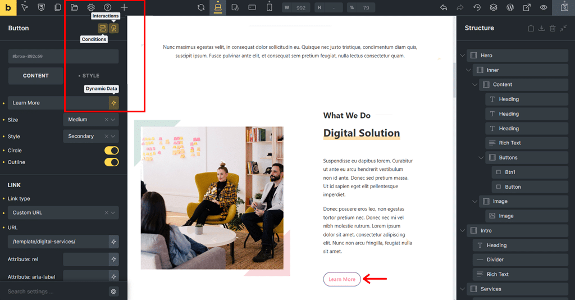Image resolution: width=575 pixels, height=300 pixels.
Task: Select the mobile portrait breakpoint icon
Action: [x=269, y=7]
